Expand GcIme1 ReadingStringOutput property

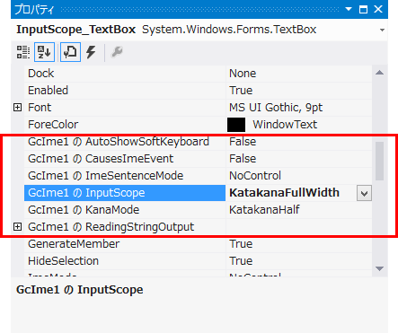coord(17,227)
